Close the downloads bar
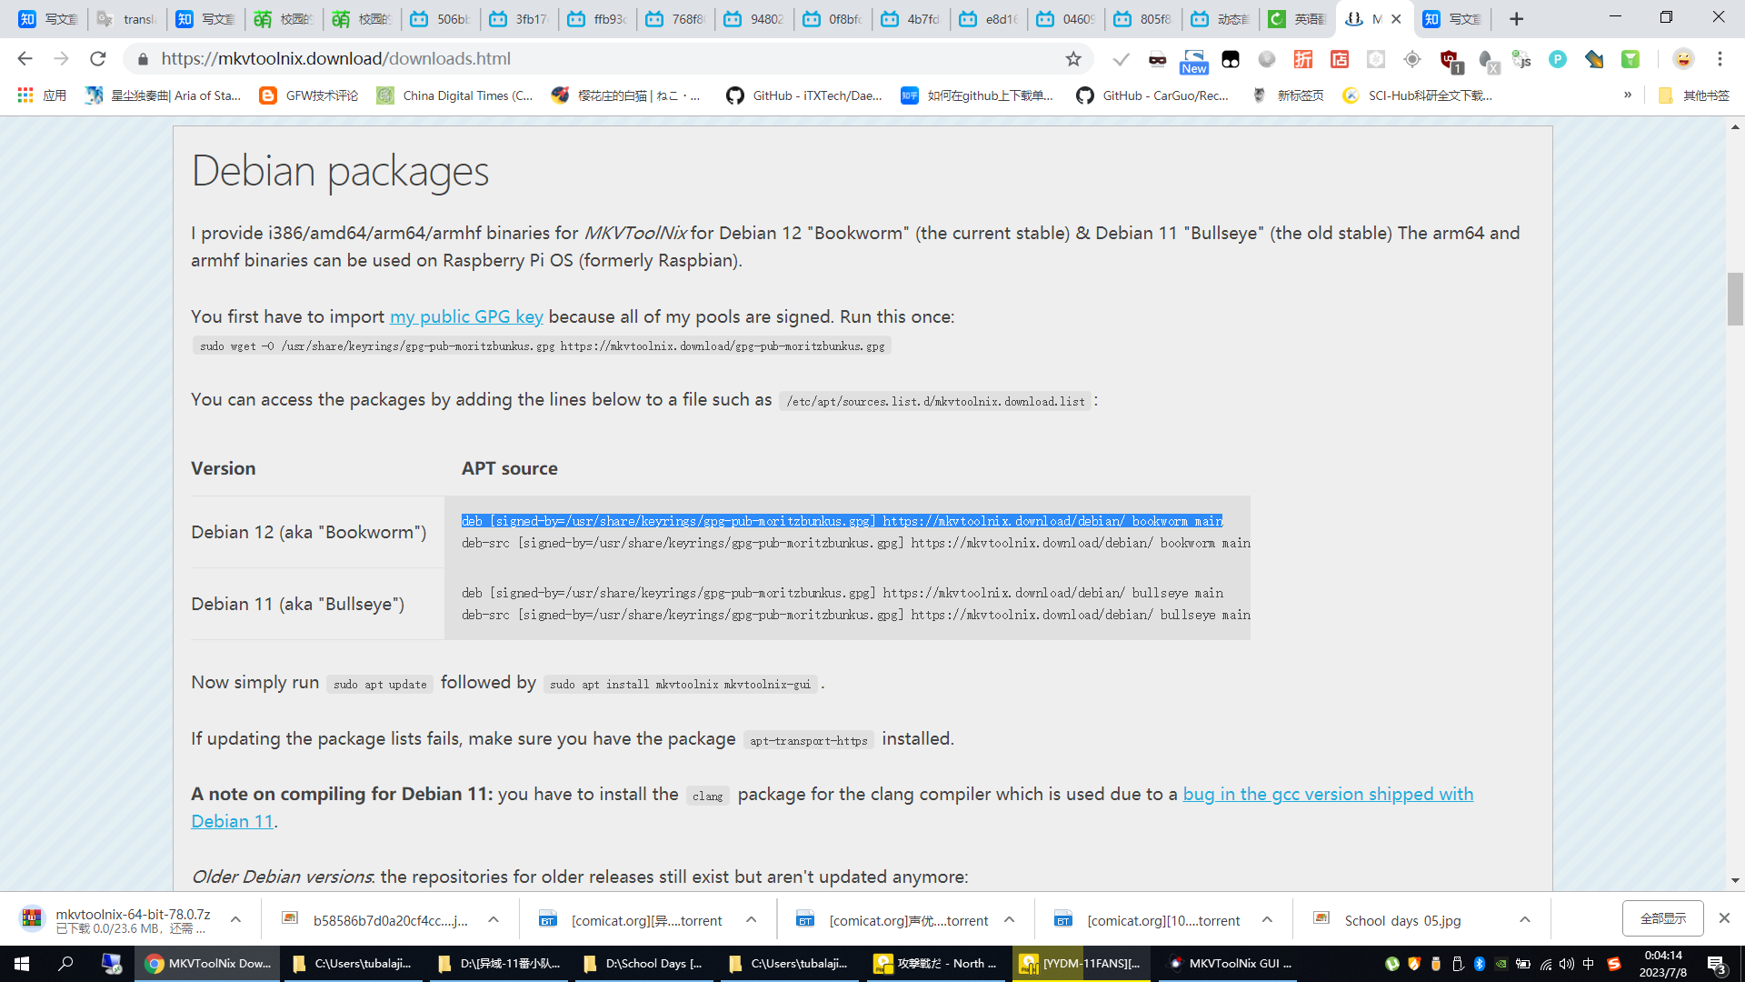The width and height of the screenshot is (1745, 982). point(1724,918)
